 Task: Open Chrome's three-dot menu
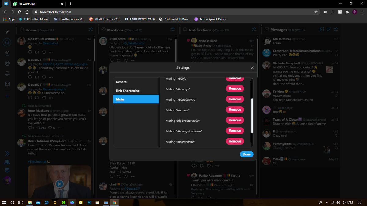[362, 12]
